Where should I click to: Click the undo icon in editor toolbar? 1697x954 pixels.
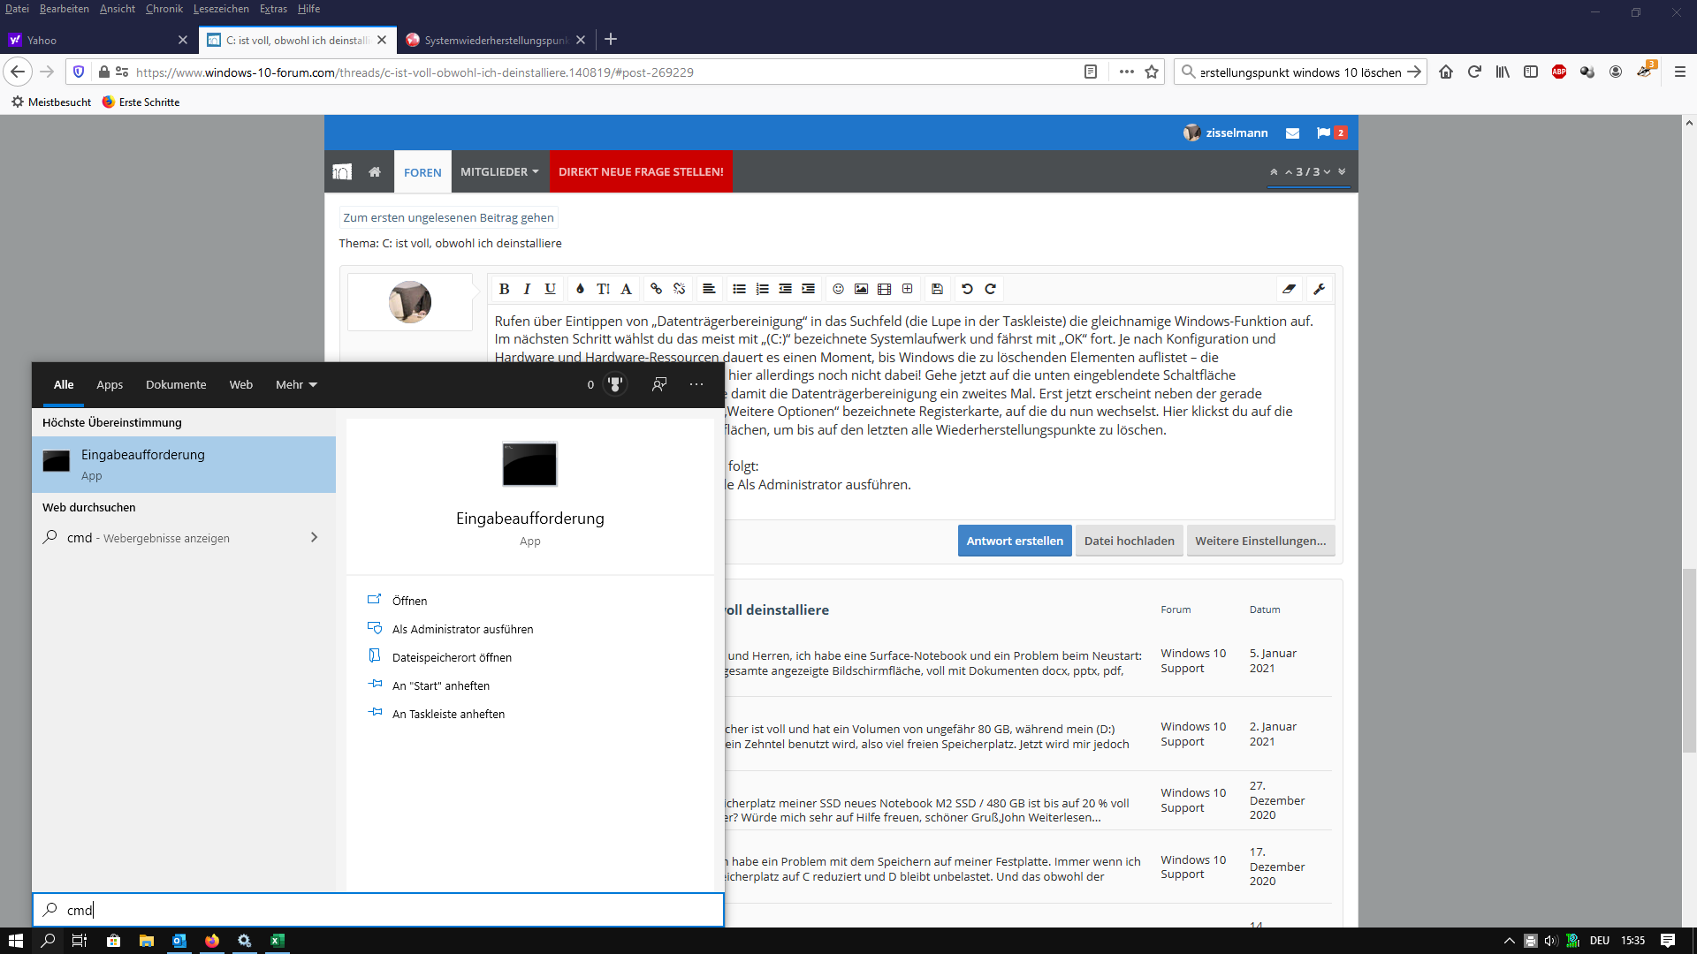[968, 289]
